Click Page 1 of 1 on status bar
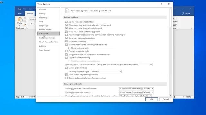This screenshot has width=206, height=115. 21,97
